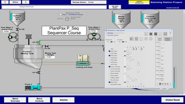Open the question mark help icon
The image size is (185, 104).
170,34
